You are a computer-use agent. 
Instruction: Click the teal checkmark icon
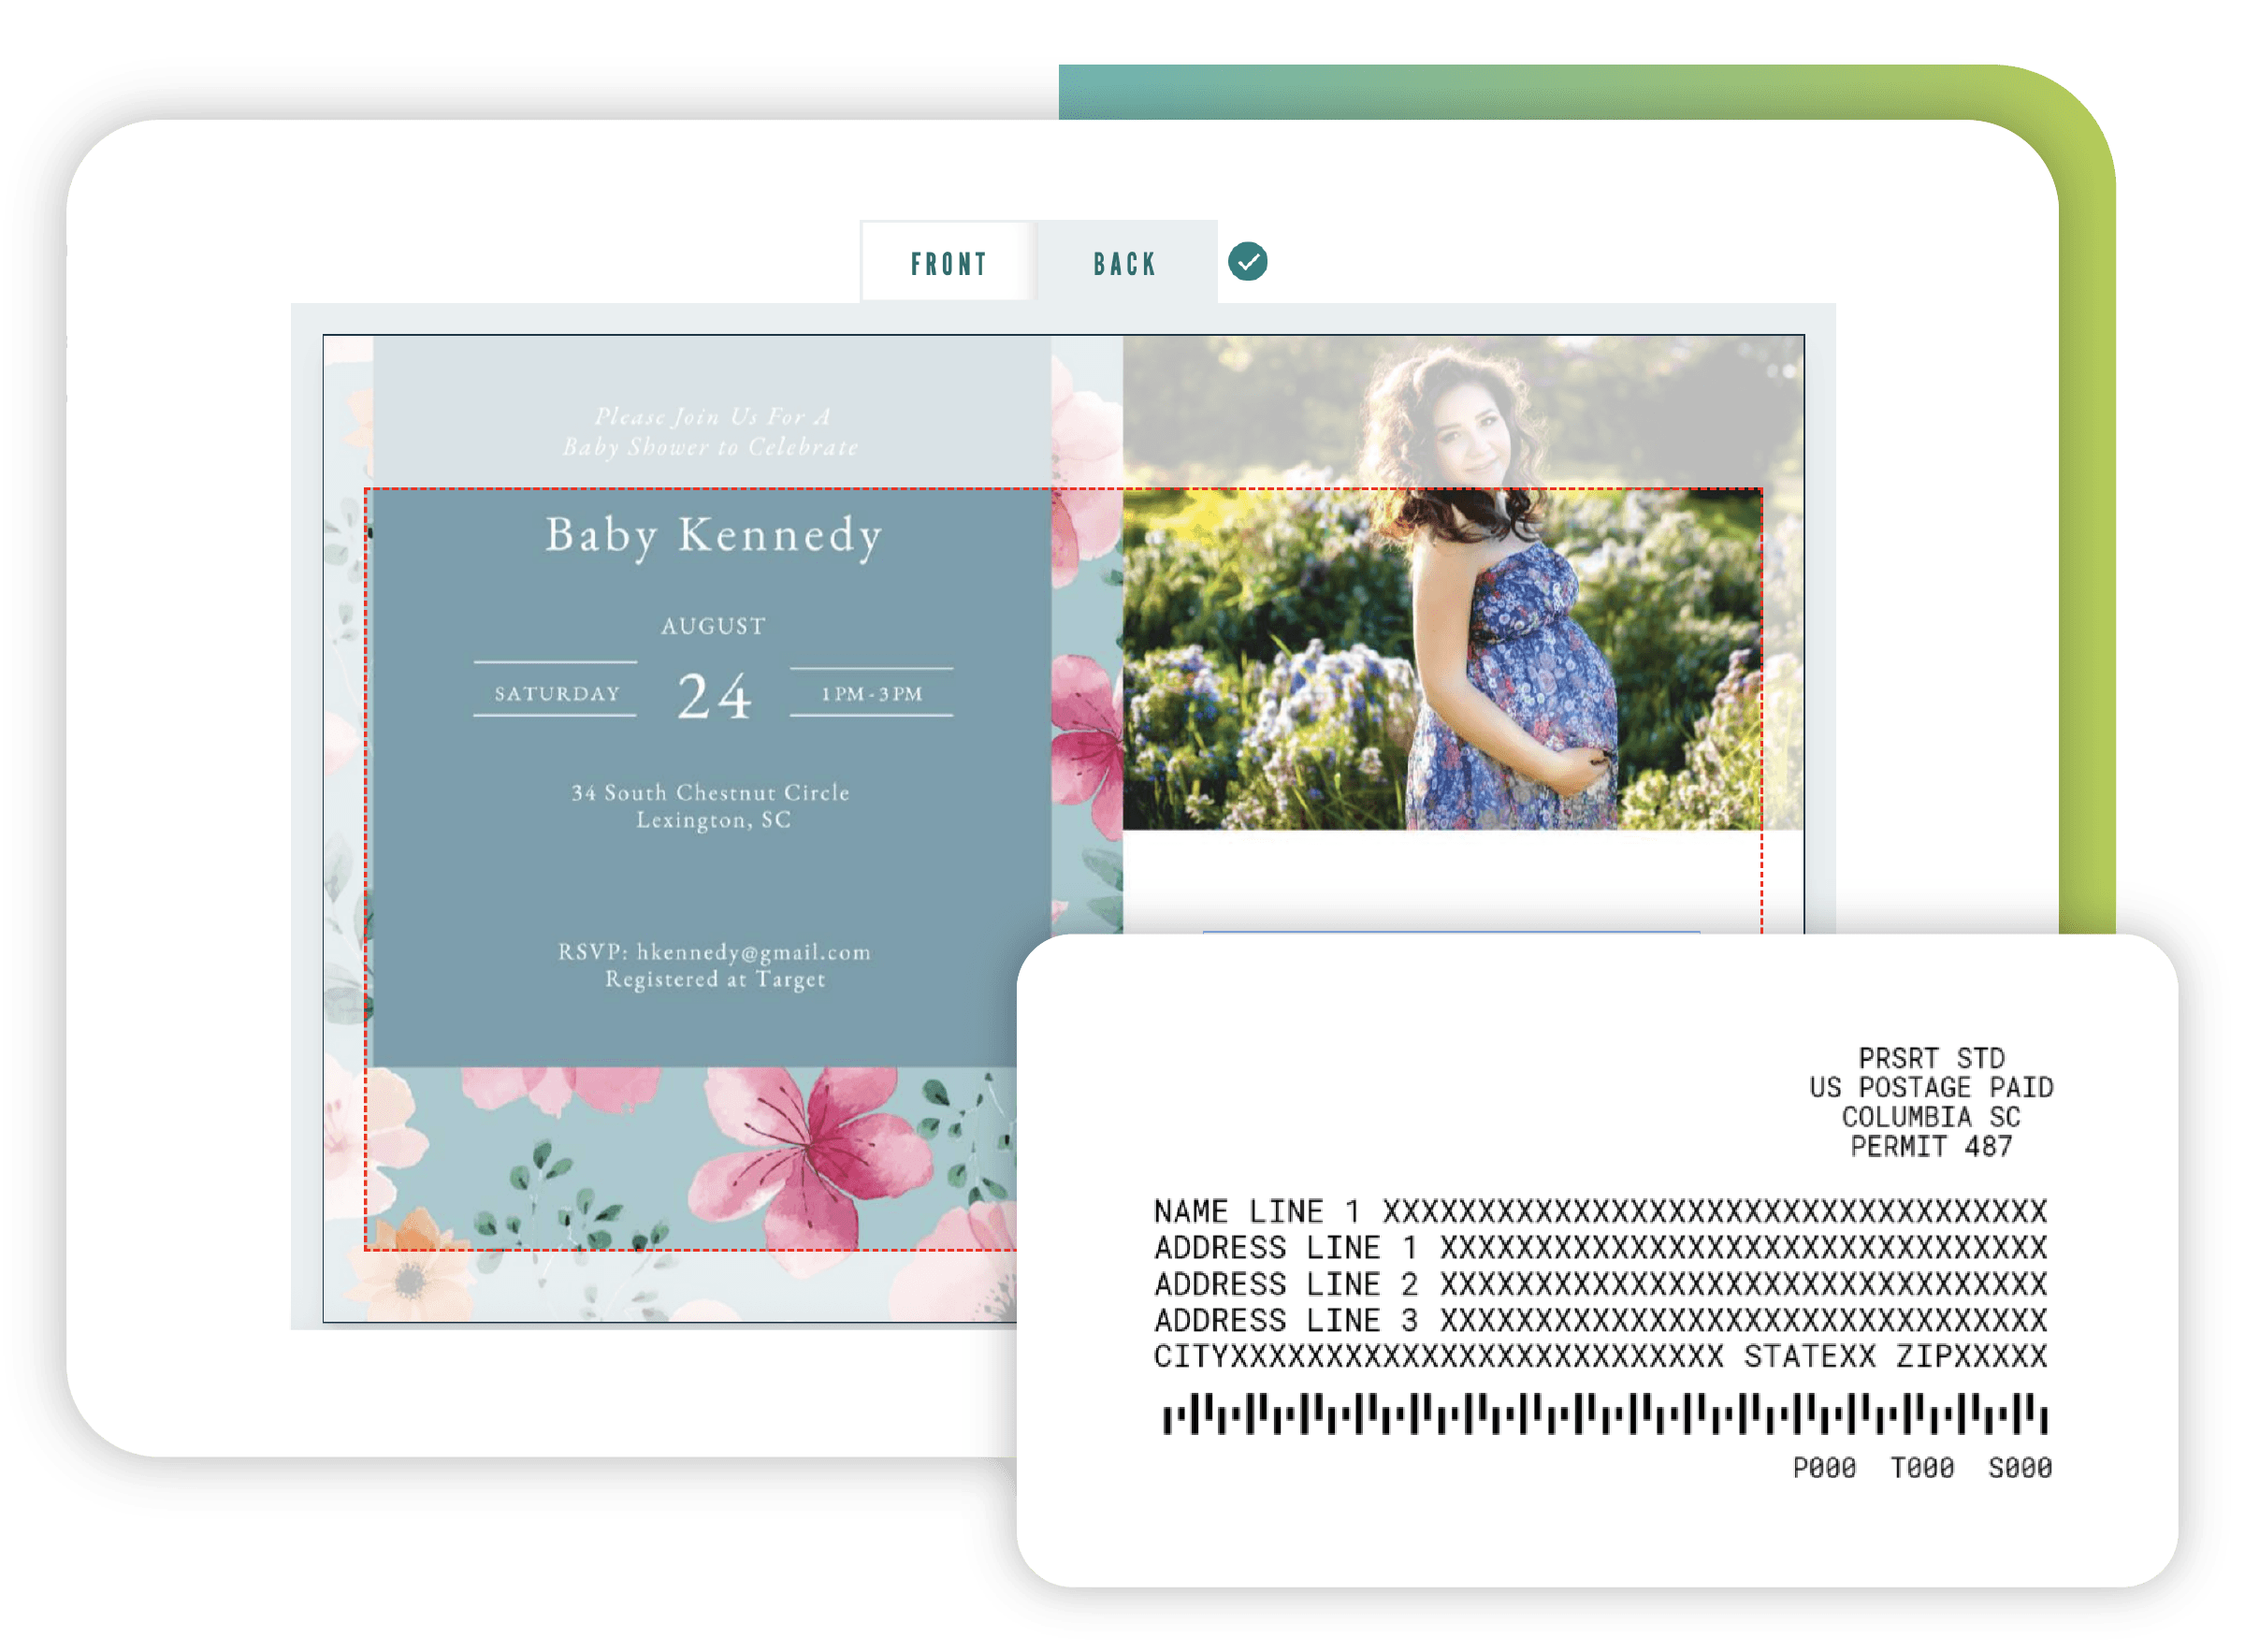click(x=1247, y=262)
